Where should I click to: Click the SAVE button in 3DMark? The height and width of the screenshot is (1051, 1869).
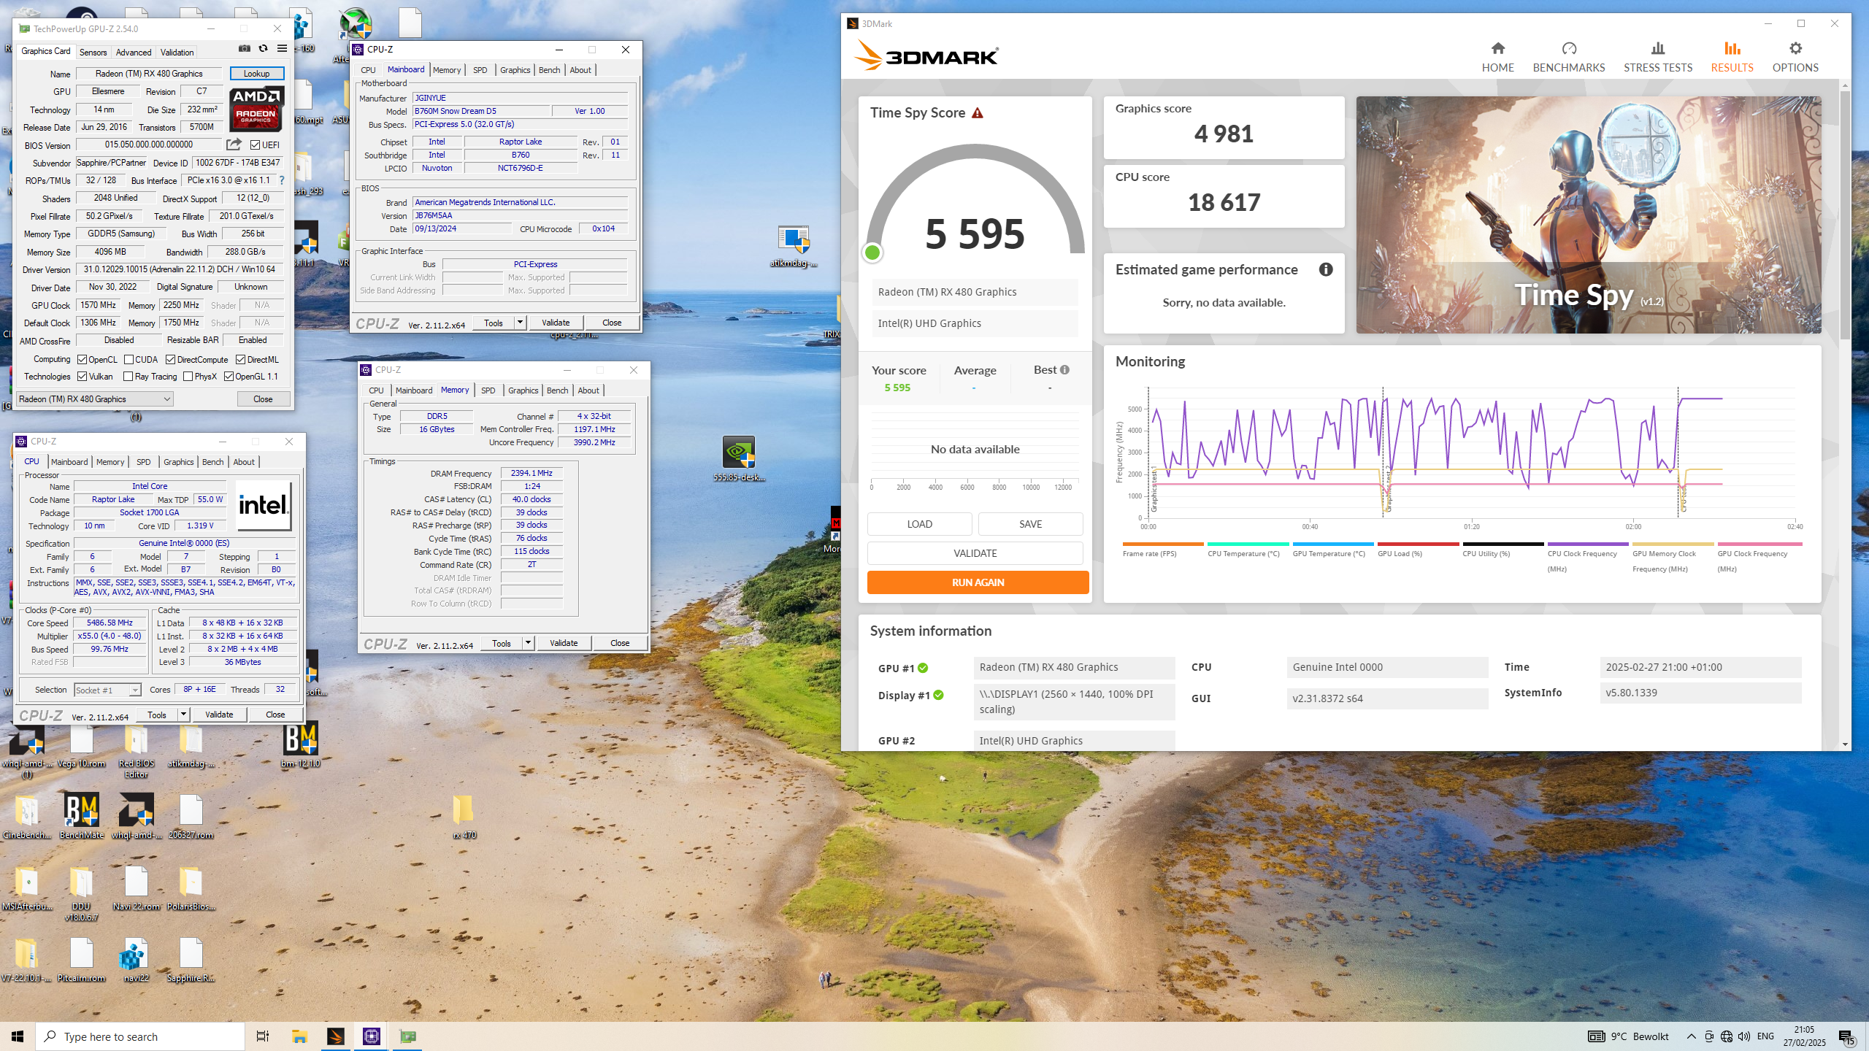[x=1030, y=523]
